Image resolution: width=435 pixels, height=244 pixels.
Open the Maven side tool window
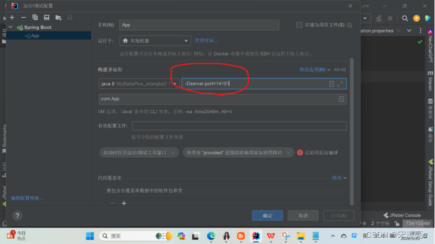coord(430,81)
